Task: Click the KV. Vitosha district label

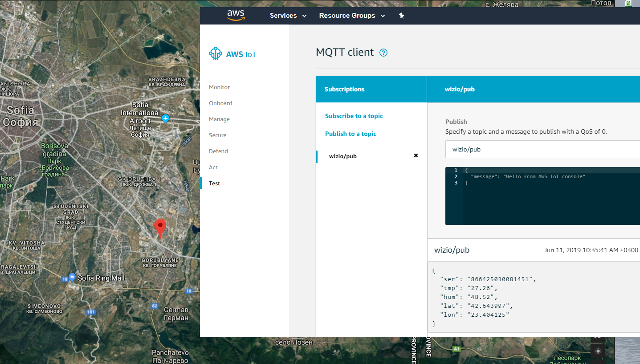Action: (x=27, y=245)
